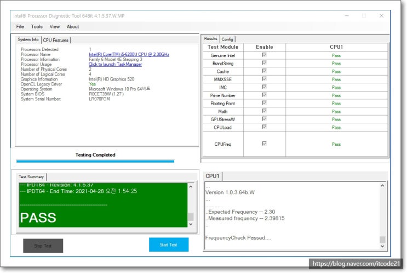Close the Intel Processor Diagnostic Tool window

[381, 15]
